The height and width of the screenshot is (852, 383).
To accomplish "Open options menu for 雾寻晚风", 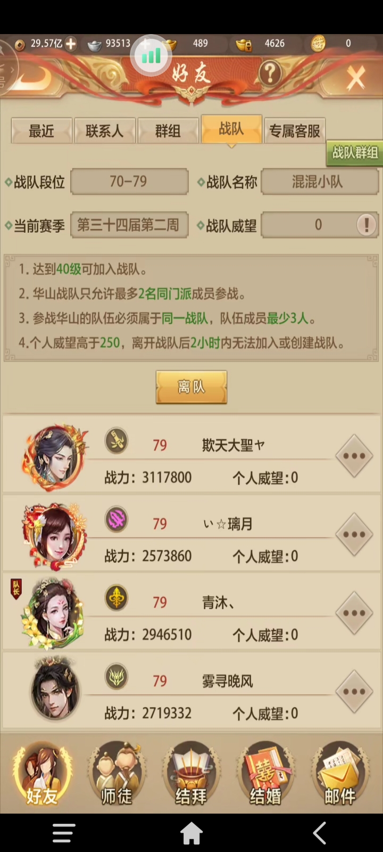I will click(x=354, y=692).
